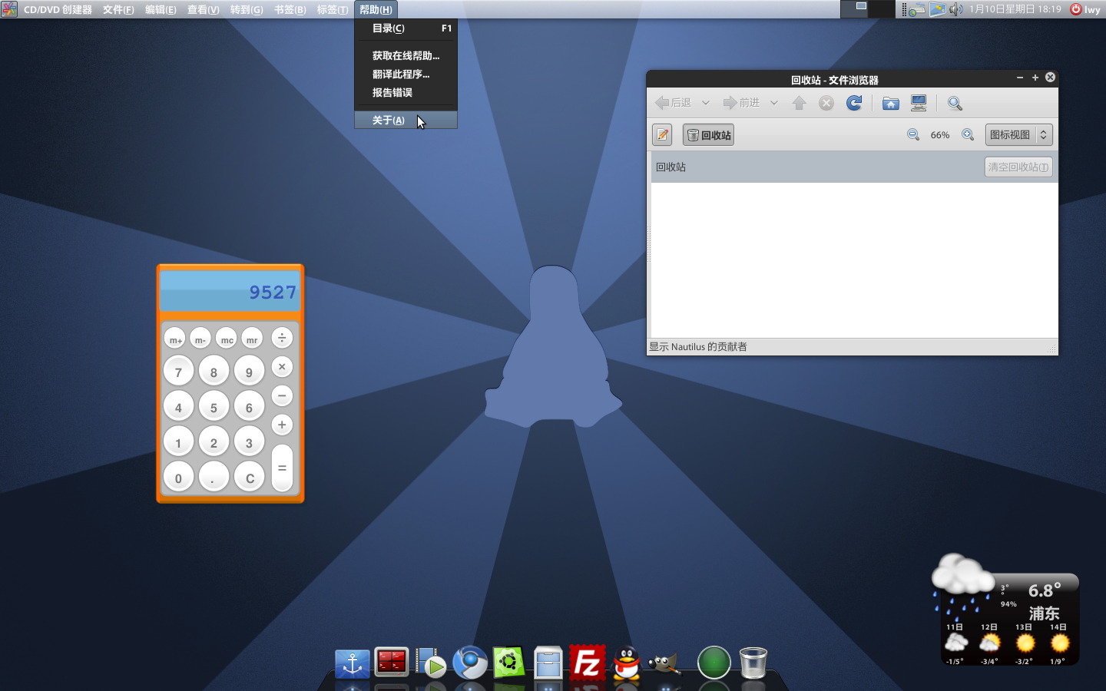Click the lwy user power button
This screenshot has height=691, width=1106.
[x=1085, y=9]
